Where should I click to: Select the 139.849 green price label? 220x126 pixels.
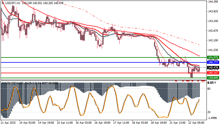(x=213, y=78)
